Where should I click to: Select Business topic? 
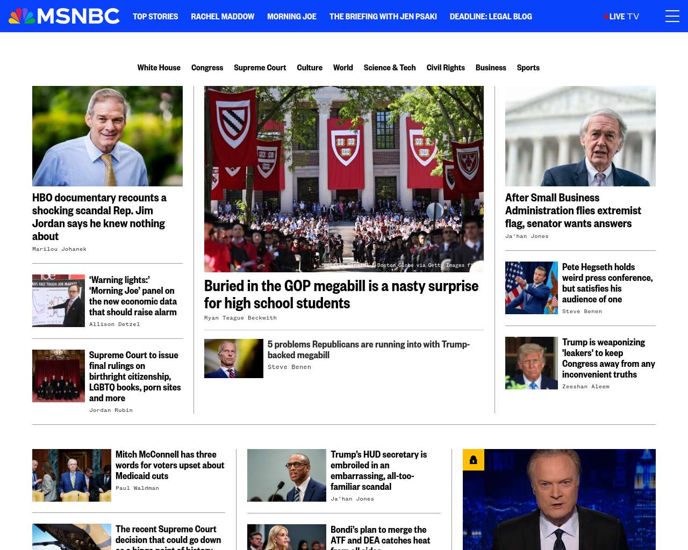point(491,68)
